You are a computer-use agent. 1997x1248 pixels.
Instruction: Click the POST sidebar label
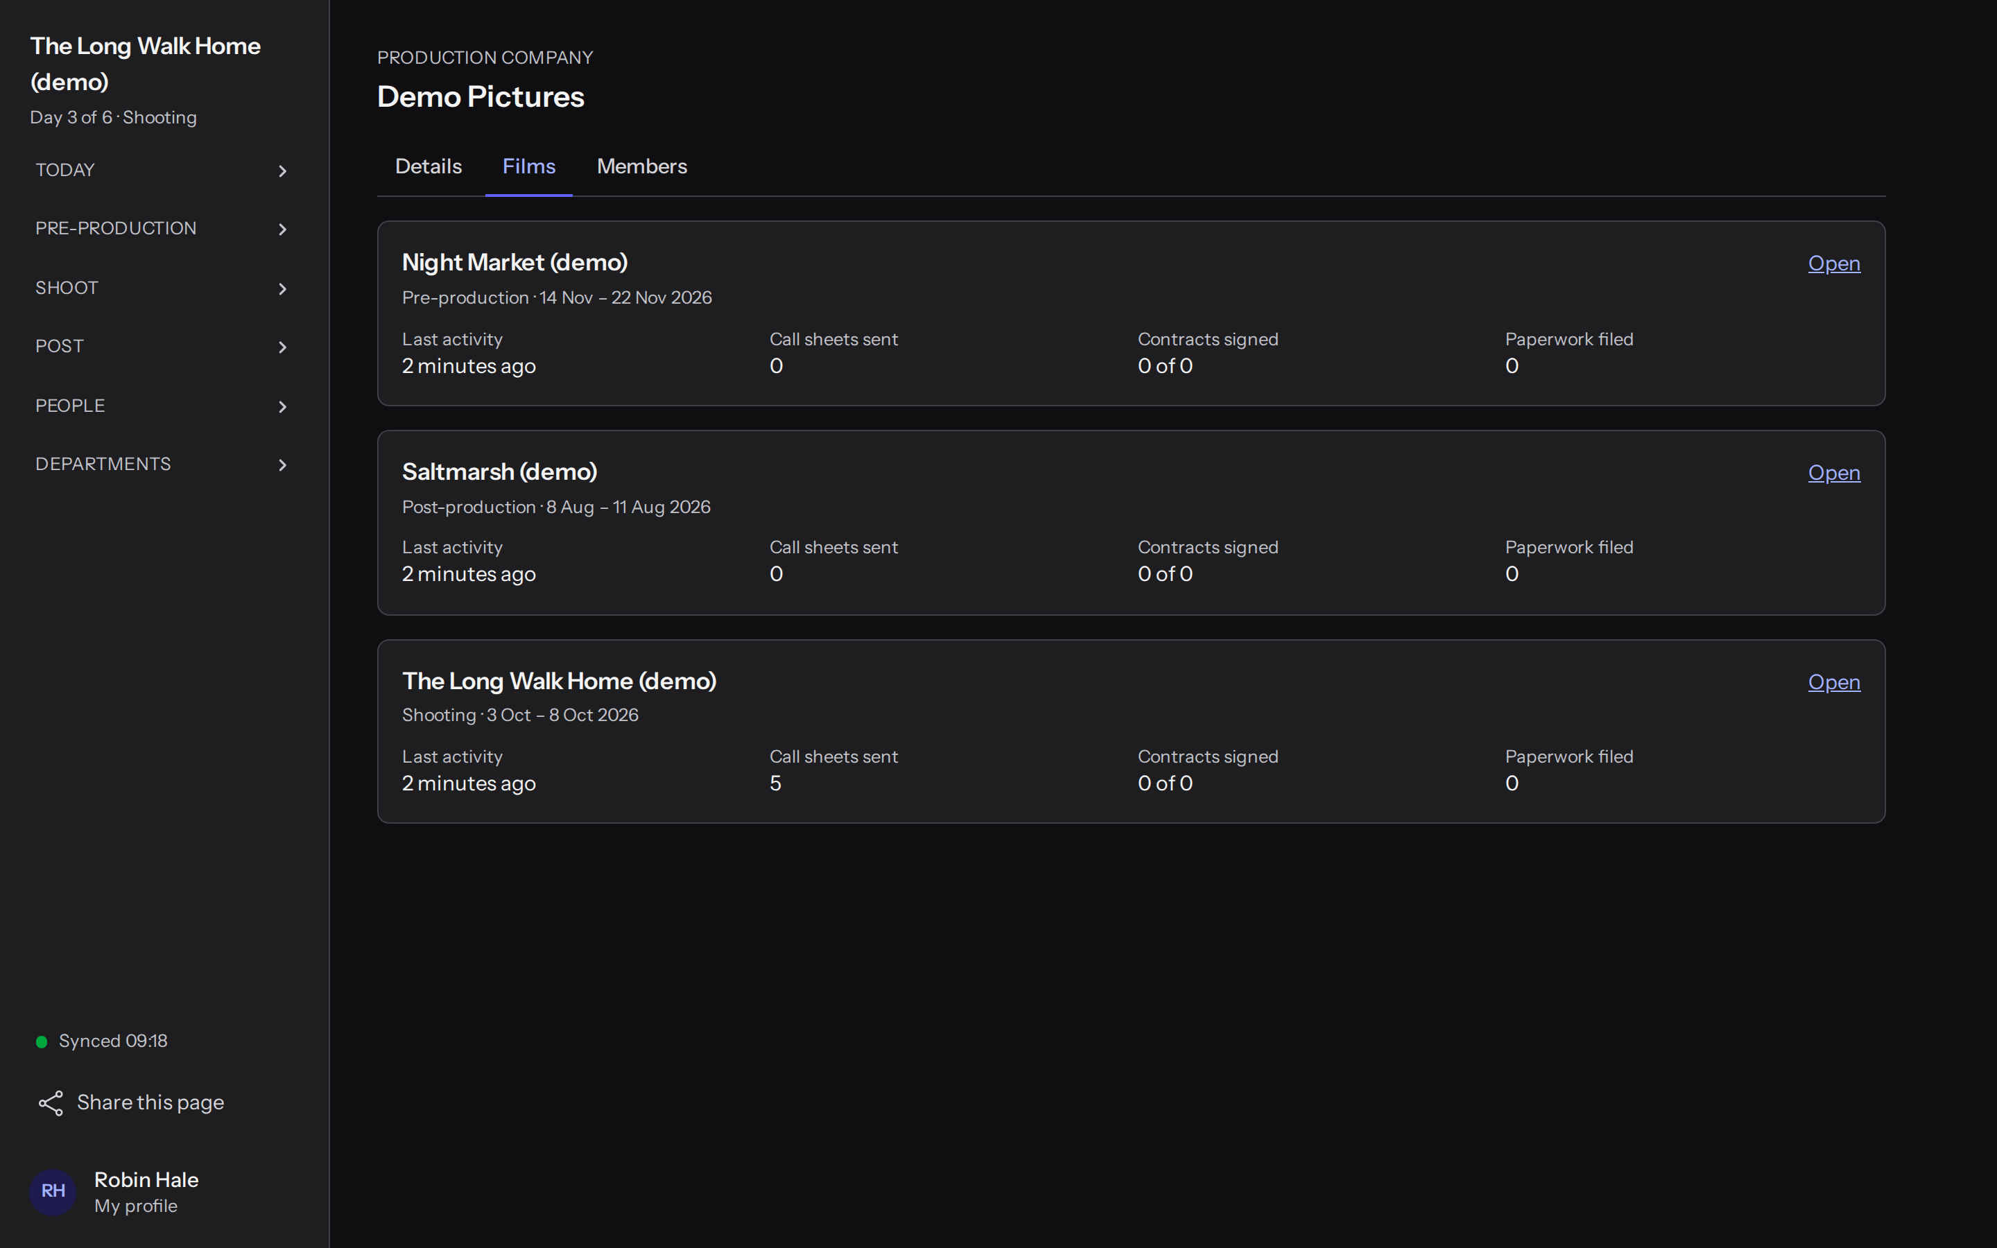coord(60,347)
